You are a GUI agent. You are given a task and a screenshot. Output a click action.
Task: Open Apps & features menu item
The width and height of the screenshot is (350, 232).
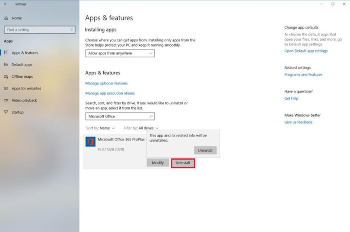(x=25, y=53)
